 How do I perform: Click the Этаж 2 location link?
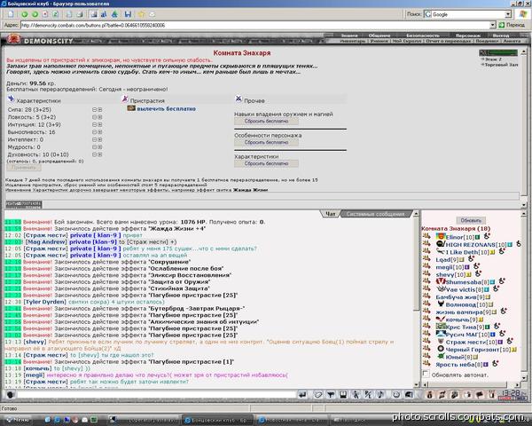(493, 59)
